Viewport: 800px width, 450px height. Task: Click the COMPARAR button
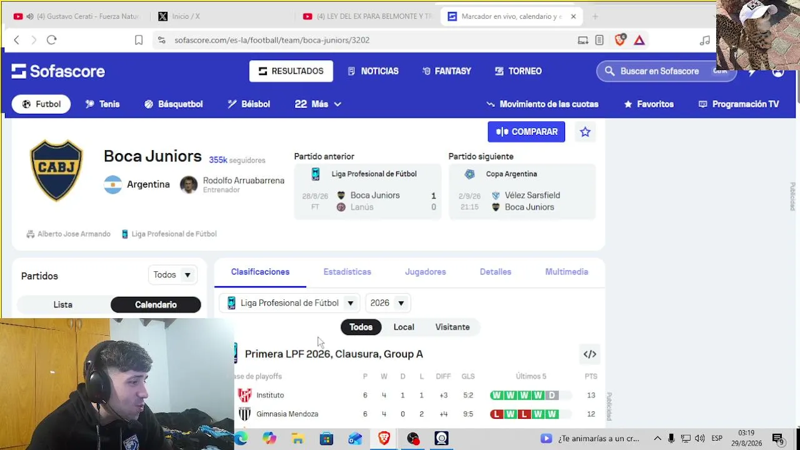(526, 132)
